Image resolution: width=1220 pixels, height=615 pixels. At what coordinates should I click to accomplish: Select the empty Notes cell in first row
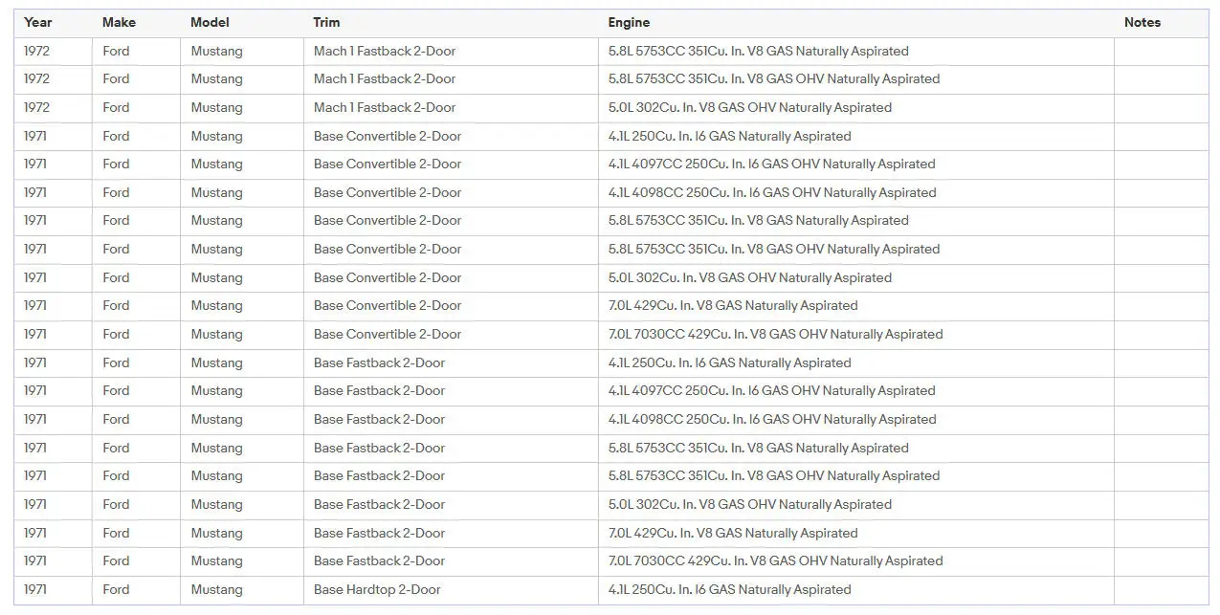[1162, 52]
